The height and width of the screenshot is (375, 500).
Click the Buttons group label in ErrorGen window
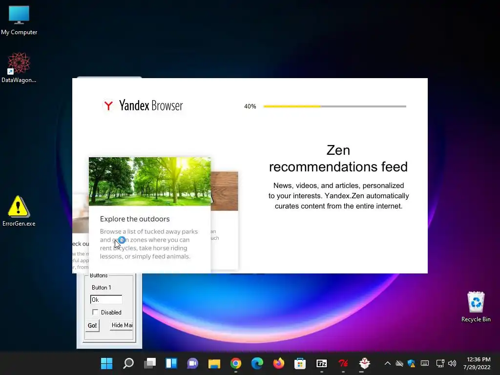click(x=99, y=275)
